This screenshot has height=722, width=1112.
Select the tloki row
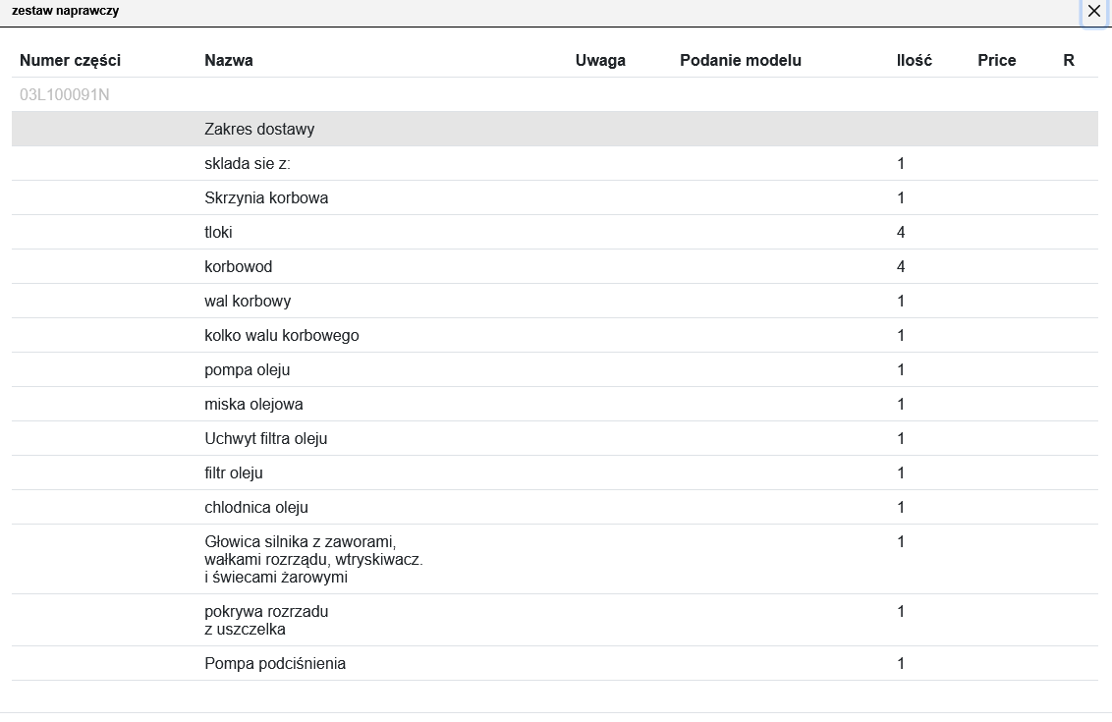pos(219,233)
